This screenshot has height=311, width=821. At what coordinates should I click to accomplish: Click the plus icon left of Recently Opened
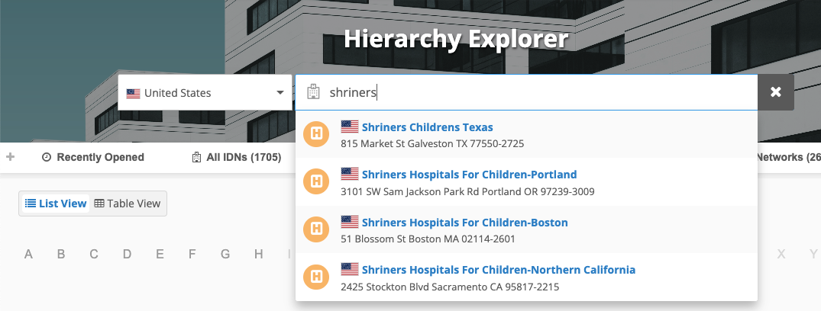(10, 157)
